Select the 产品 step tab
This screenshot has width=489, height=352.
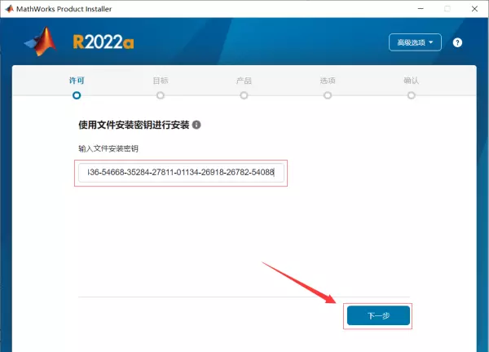pos(244,81)
